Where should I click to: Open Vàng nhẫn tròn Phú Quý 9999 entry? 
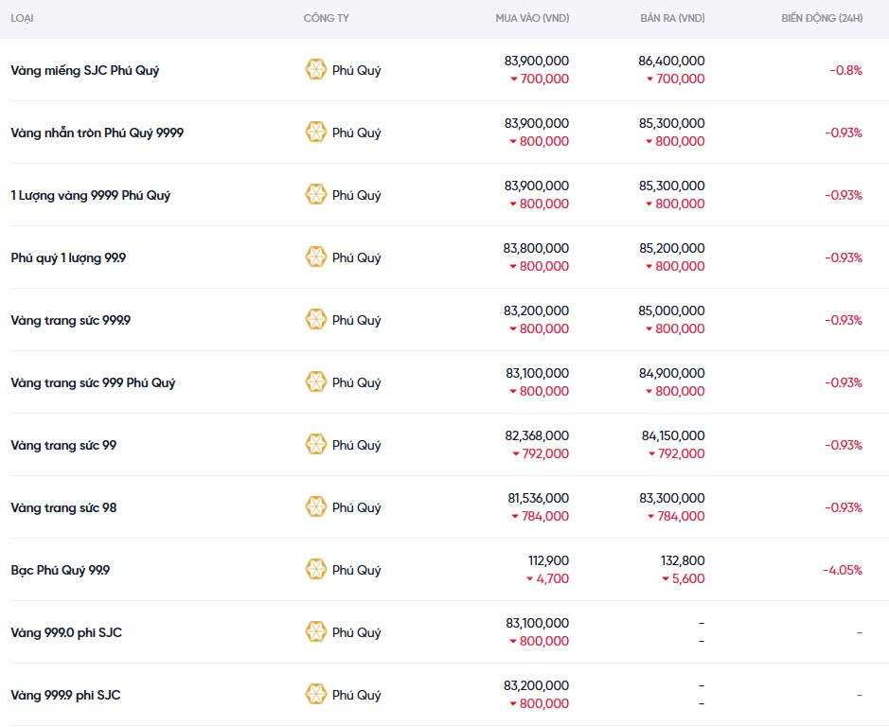click(98, 133)
